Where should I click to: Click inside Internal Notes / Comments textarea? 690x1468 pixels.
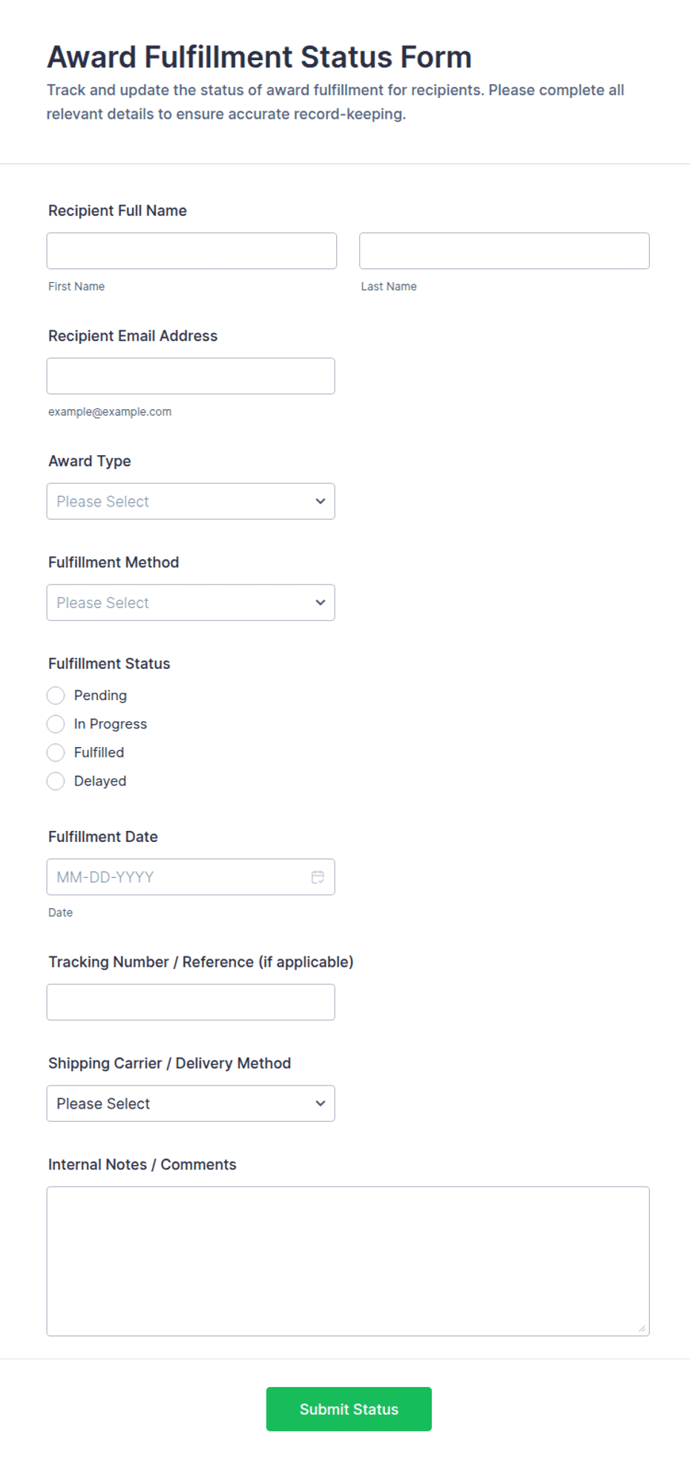click(x=348, y=1261)
